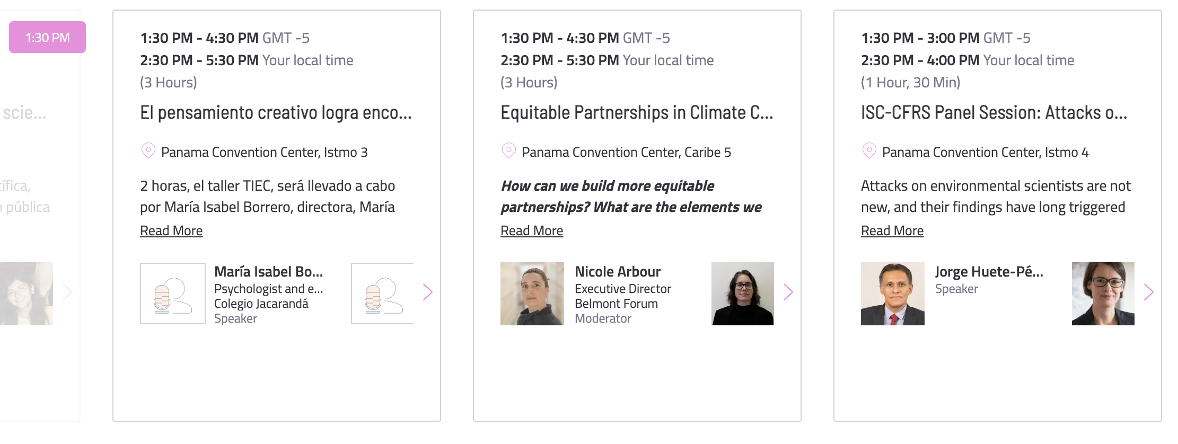Click the second microphone placeholder speaker avatar
The width and height of the screenshot is (1178, 444).
pos(382,294)
